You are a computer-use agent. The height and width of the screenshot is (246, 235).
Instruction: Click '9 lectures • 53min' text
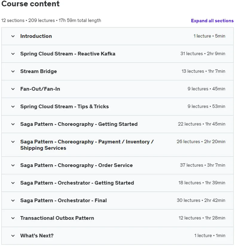[206, 106]
